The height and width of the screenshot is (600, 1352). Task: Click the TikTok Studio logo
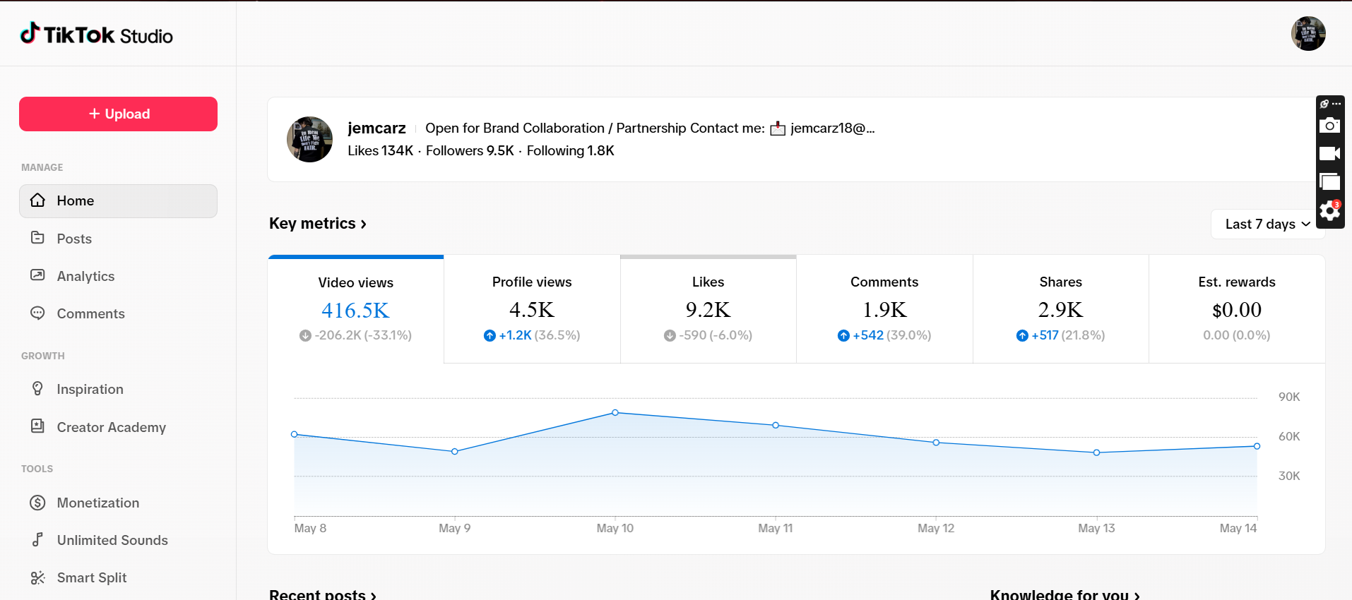(96, 34)
